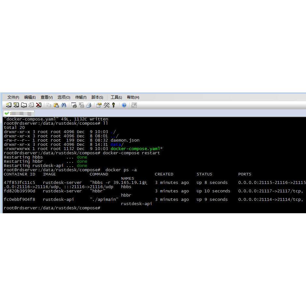Click the key icon for public key
306x306 pixels.
point(114,105)
